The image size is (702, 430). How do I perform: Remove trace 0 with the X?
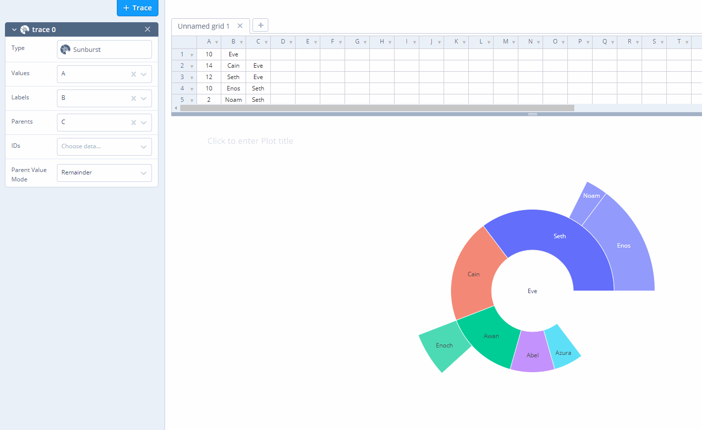click(148, 29)
